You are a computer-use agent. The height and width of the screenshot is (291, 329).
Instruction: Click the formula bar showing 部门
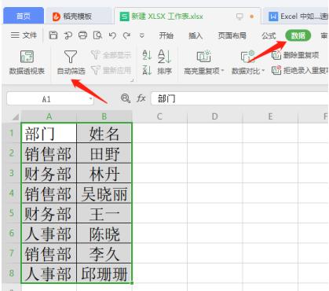point(239,99)
